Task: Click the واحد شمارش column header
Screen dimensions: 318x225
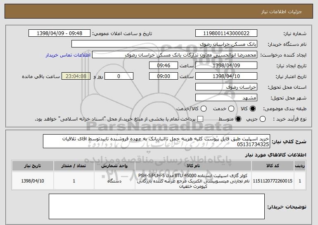Action: [114, 166]
